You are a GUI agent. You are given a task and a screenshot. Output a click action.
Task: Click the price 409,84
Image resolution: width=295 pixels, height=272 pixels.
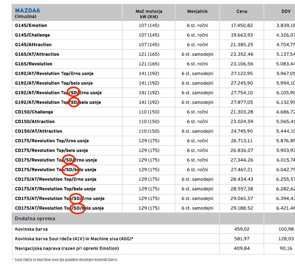[242, 248]
